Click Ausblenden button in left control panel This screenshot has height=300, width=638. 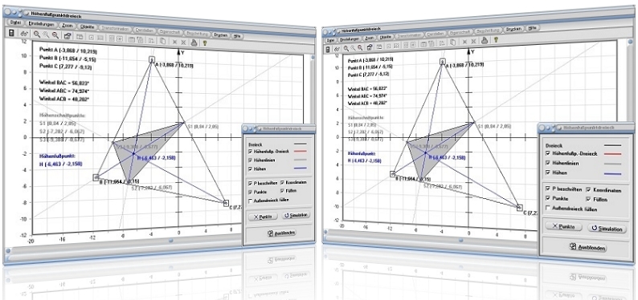(x=280, y=233)
